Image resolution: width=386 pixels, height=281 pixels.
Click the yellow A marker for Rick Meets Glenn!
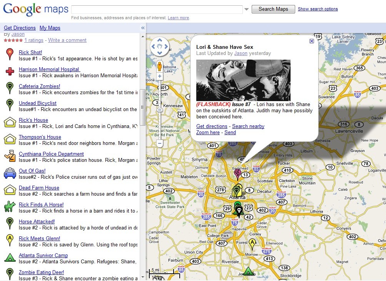click(x=10, y=240)
